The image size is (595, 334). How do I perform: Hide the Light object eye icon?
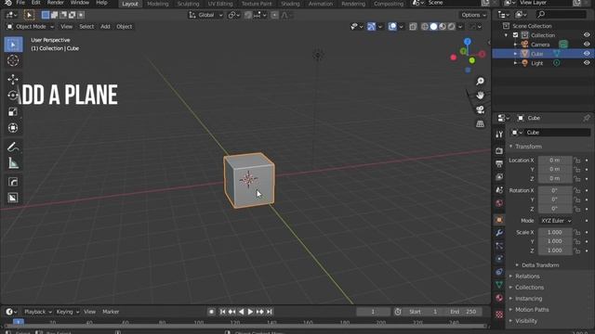[x=587, y=63]
